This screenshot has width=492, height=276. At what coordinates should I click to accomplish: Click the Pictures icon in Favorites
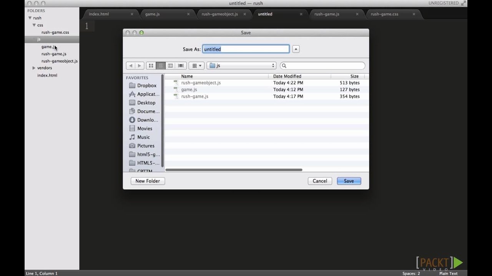(132, 146)
